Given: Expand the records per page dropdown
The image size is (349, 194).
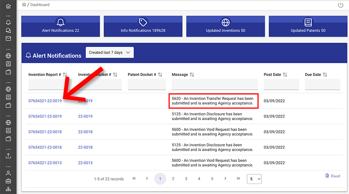Looking at the screenshot, I should (x=254, y=179).
